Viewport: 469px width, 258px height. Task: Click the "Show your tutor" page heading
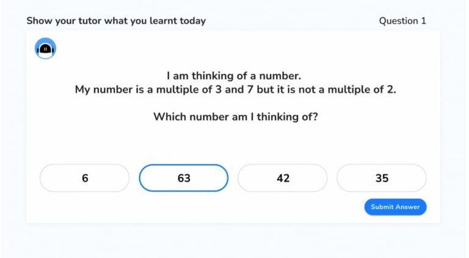click(116, 21)
